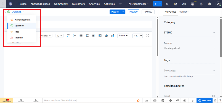Insert an image using the editor toolbar
The height and width of the screenshot is (103, 222).
pos(100,36)
